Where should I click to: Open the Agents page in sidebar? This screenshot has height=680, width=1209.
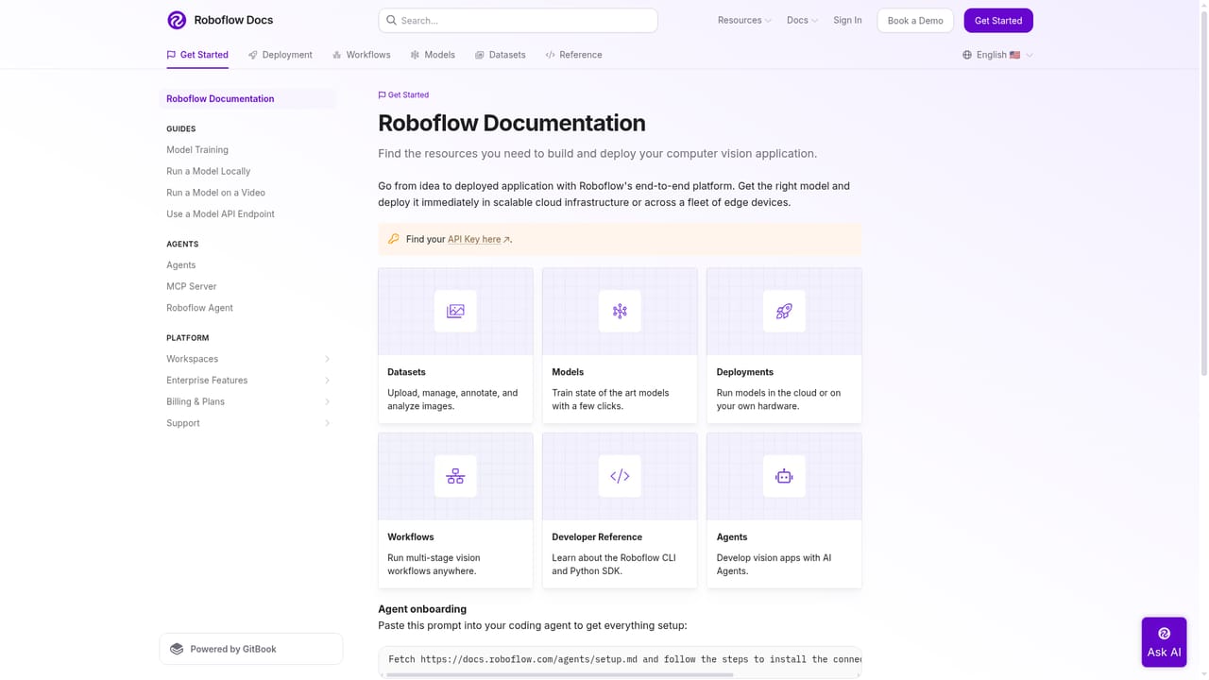tap(181, 265)
